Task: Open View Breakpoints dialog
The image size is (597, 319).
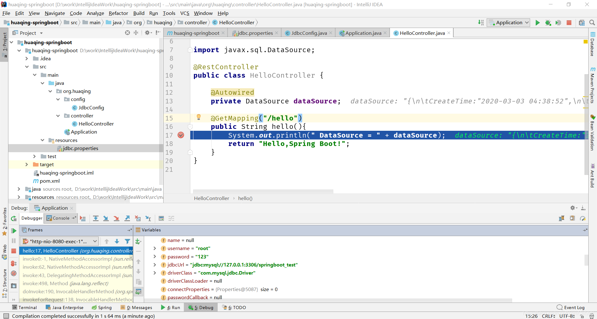Action: pos(14,263)
